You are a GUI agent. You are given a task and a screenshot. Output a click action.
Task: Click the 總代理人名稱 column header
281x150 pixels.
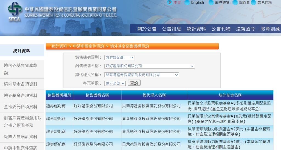click(x=154, y=95)
